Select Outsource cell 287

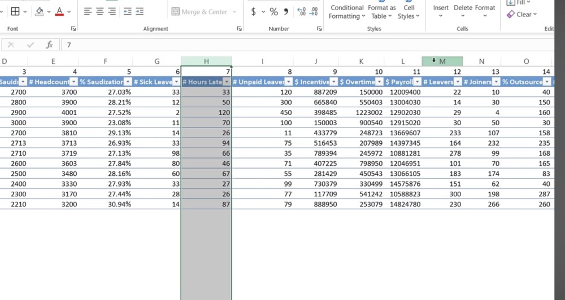pos(526,194)
